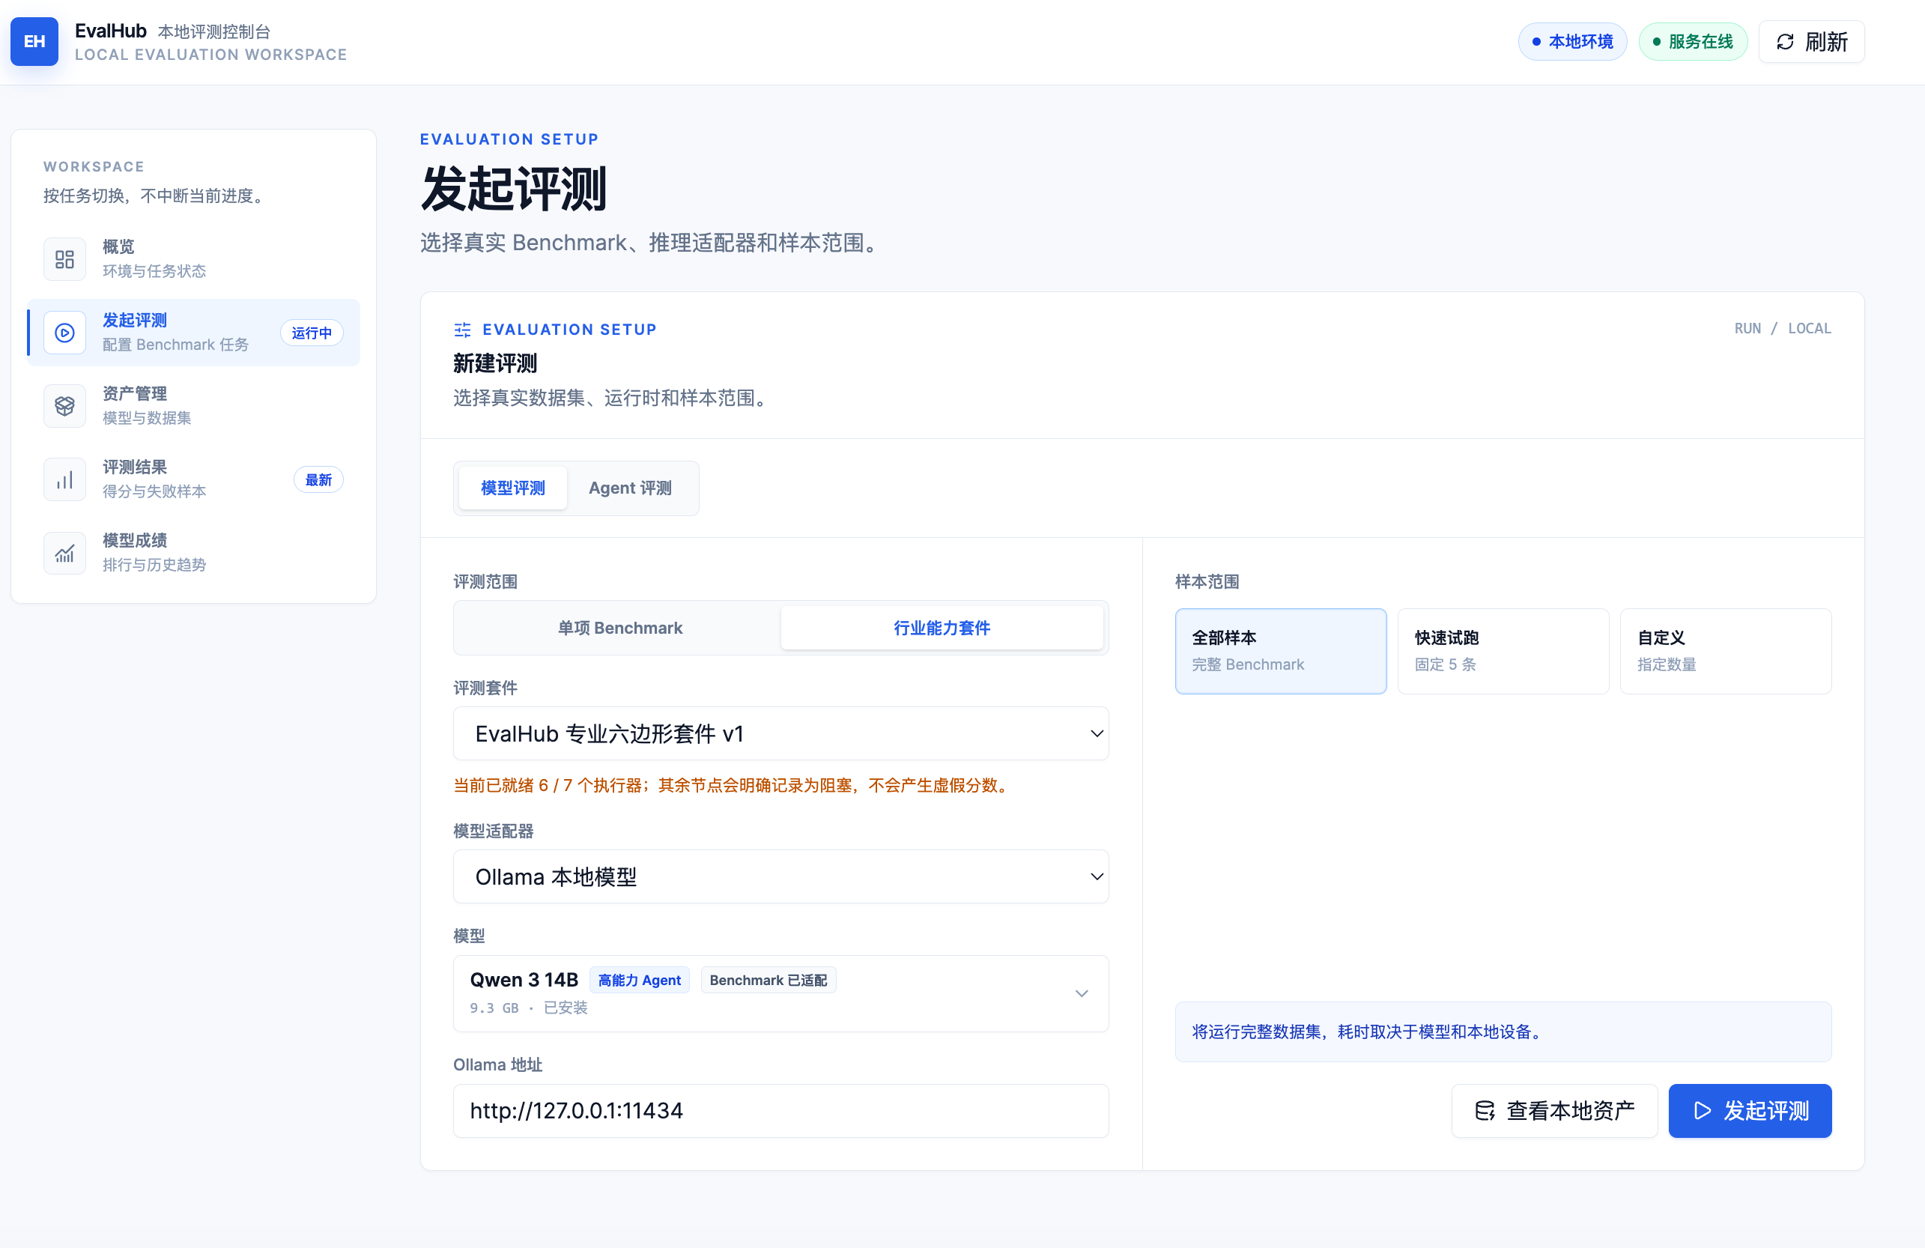The image size is (1925, 1248).
Task: Open 概览 in the workspace sidebar
Action: (194, 259)
